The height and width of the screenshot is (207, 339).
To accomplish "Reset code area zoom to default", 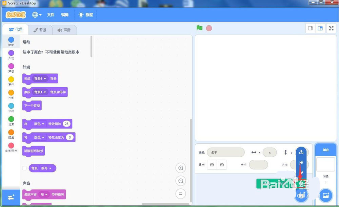I will click(181, 194).
